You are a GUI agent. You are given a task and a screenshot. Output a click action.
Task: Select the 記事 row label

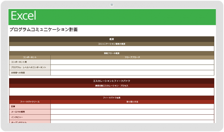(30, 106)
